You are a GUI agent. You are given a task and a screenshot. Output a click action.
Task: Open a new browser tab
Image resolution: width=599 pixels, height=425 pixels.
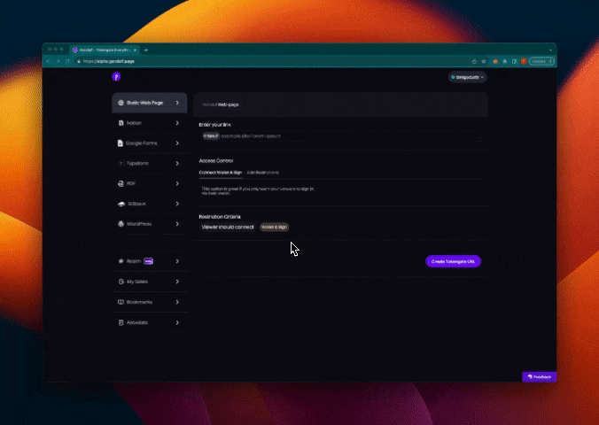coord(146,50)
